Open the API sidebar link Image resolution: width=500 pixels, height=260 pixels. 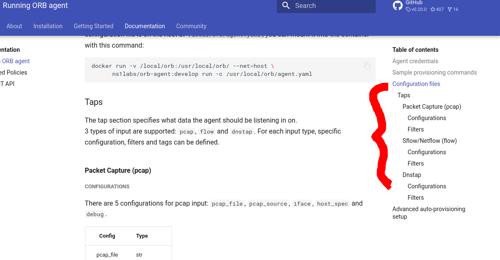click(x=7, y=84)
